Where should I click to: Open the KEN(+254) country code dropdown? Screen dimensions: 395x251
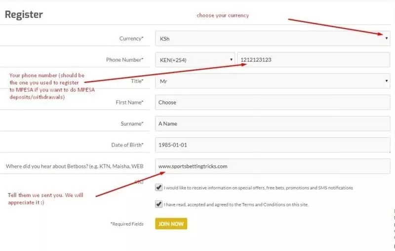[195, 60]
